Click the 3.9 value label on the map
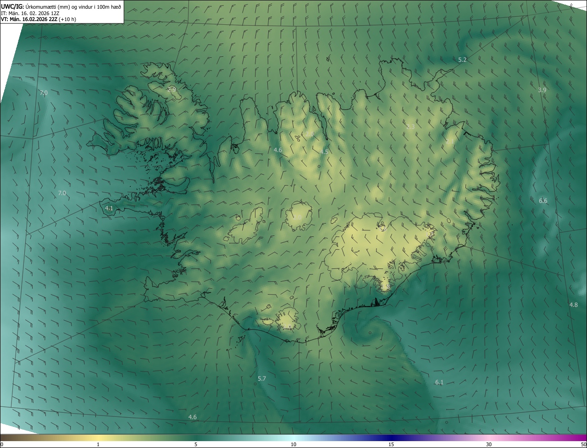 coord(542,90)
